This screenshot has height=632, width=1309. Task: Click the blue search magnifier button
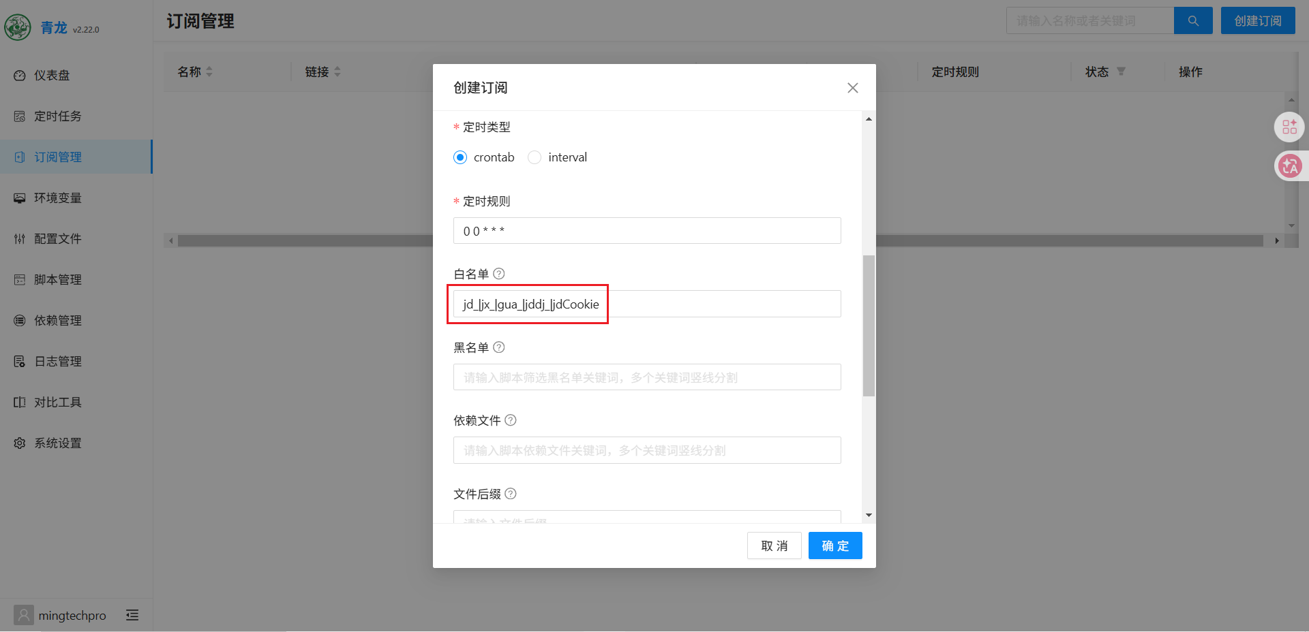click(x=1193, y=20)
